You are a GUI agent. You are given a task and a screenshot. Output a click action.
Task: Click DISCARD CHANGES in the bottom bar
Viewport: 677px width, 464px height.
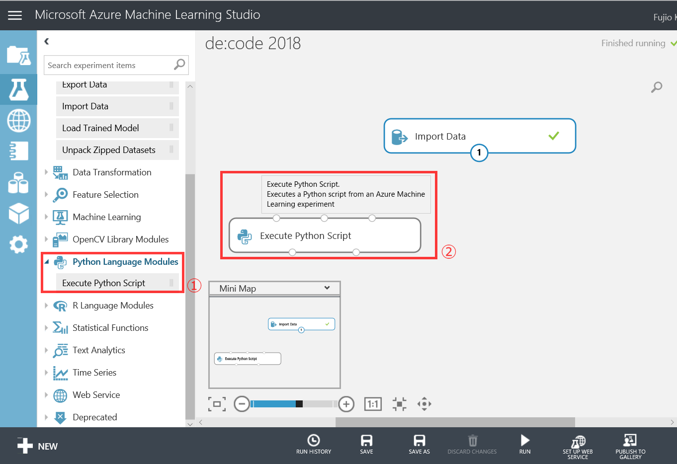tap(472, 444)
